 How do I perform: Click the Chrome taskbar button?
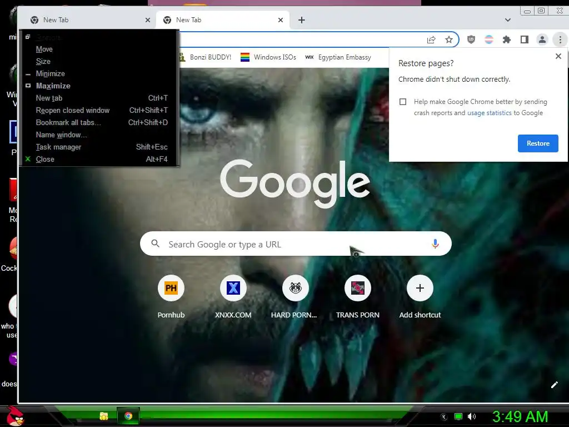(x=128, y=416)
